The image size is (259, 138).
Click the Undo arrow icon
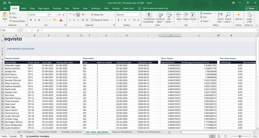pos(10,3)
